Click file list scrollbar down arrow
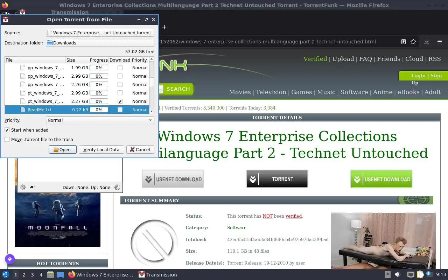This screenshot has height=280, width=448. (x=152, y=111)
